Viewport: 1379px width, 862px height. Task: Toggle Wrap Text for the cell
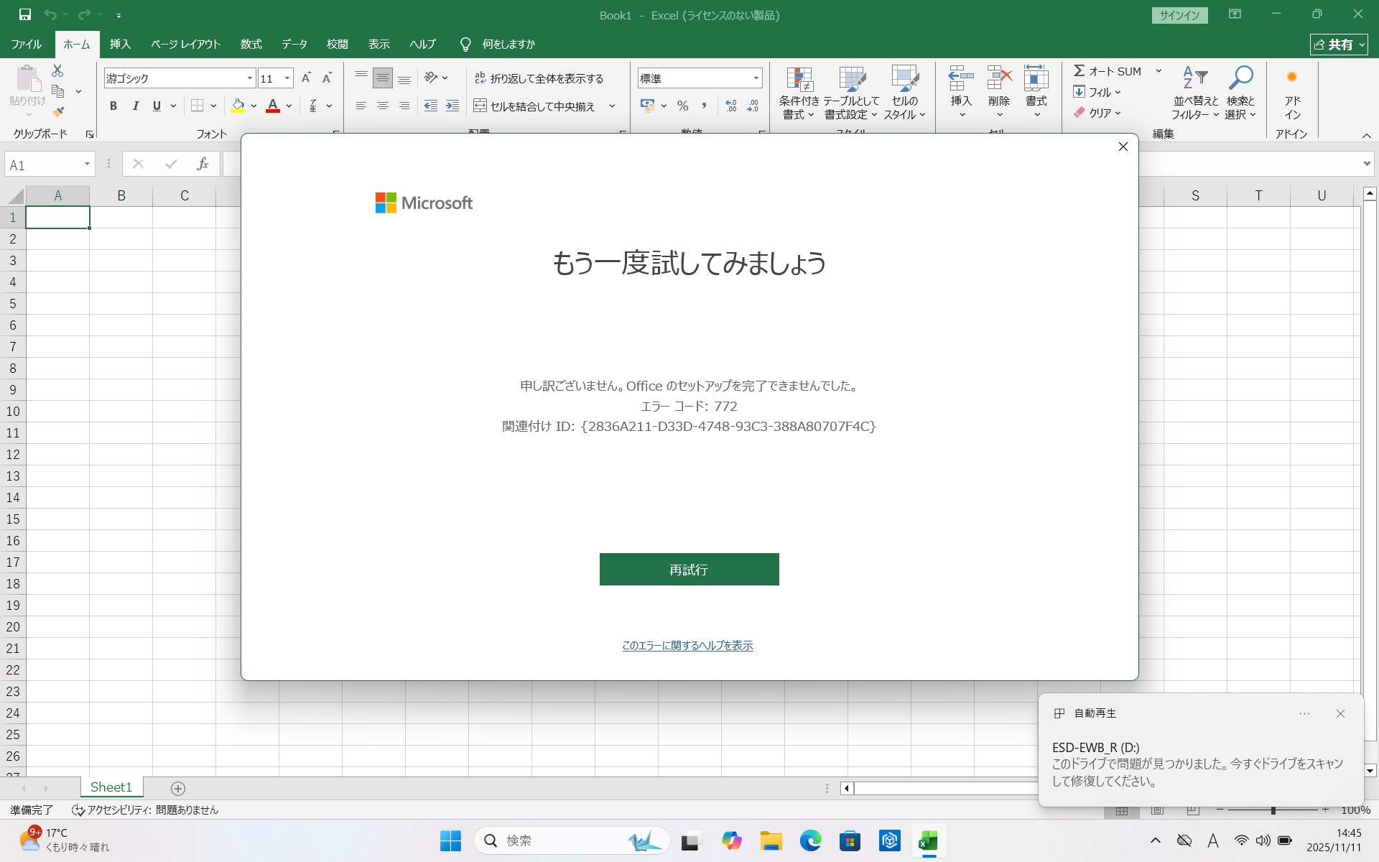coord(539,78)
